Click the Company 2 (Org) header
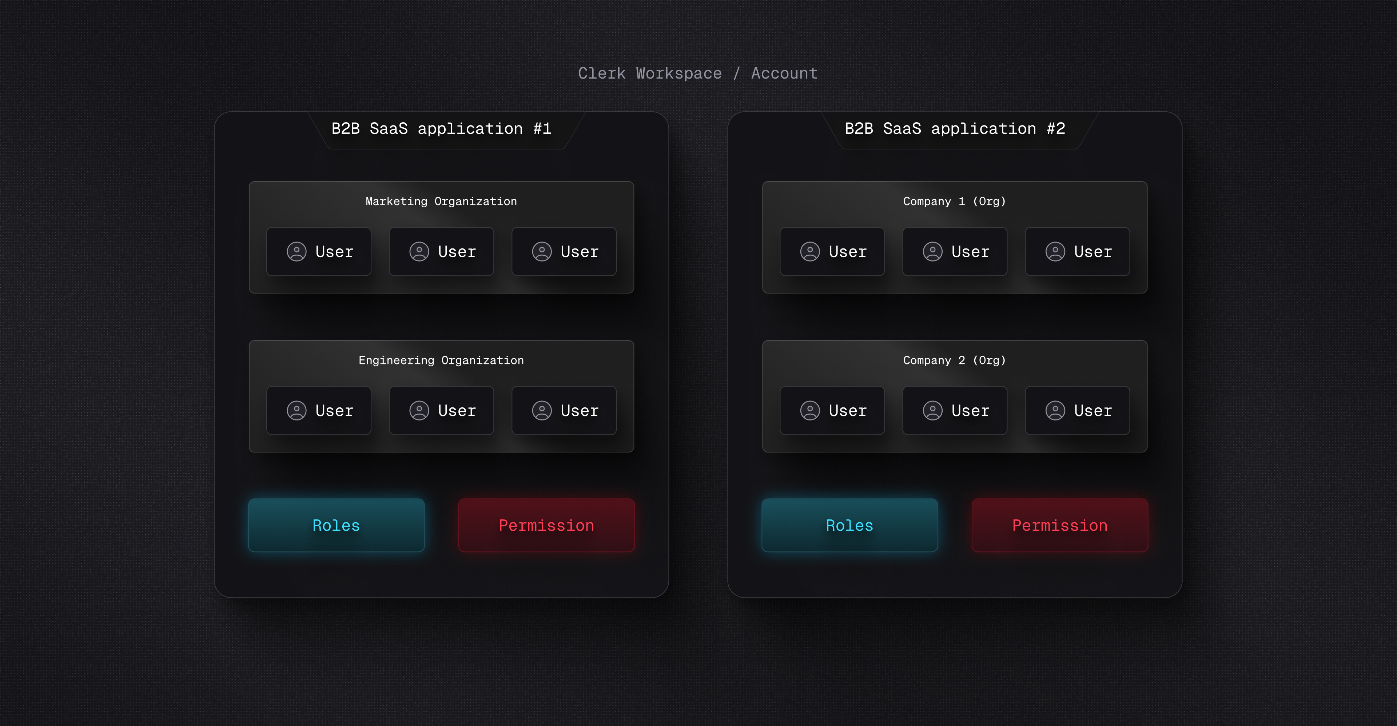 [x=955, y=359]
